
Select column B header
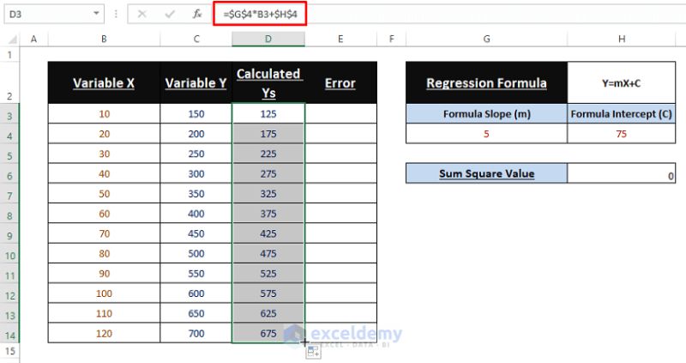(x=104, y=39)
